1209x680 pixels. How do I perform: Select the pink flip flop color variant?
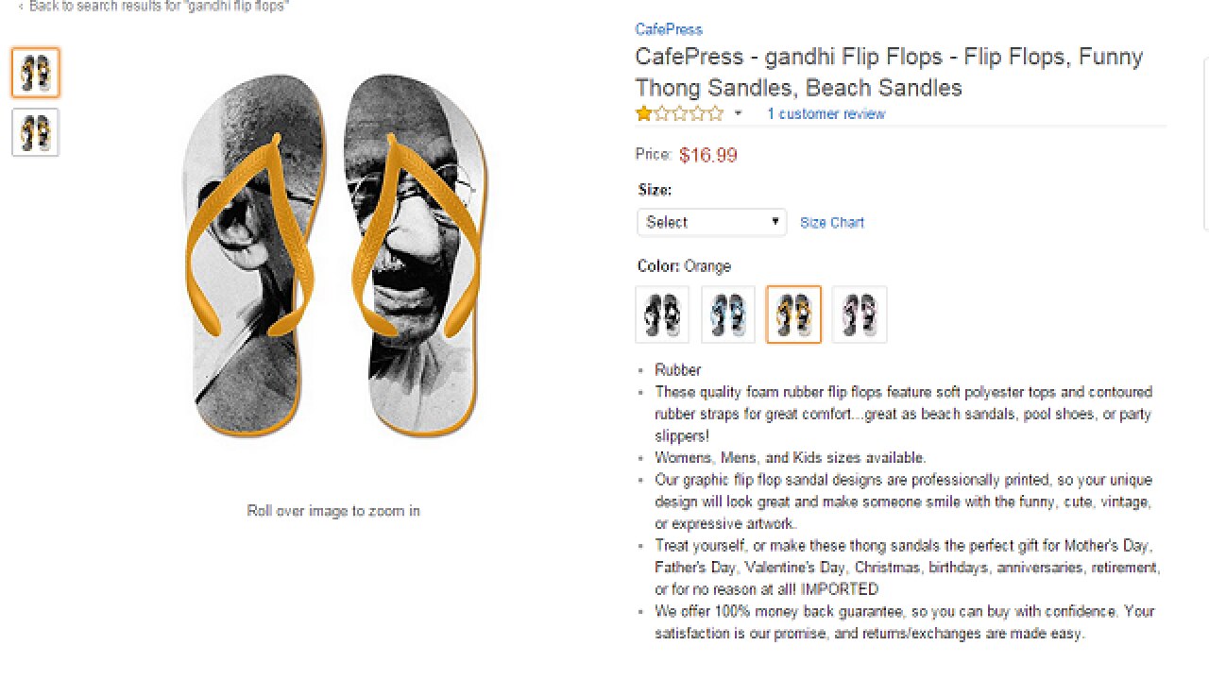tap(859, 314)
